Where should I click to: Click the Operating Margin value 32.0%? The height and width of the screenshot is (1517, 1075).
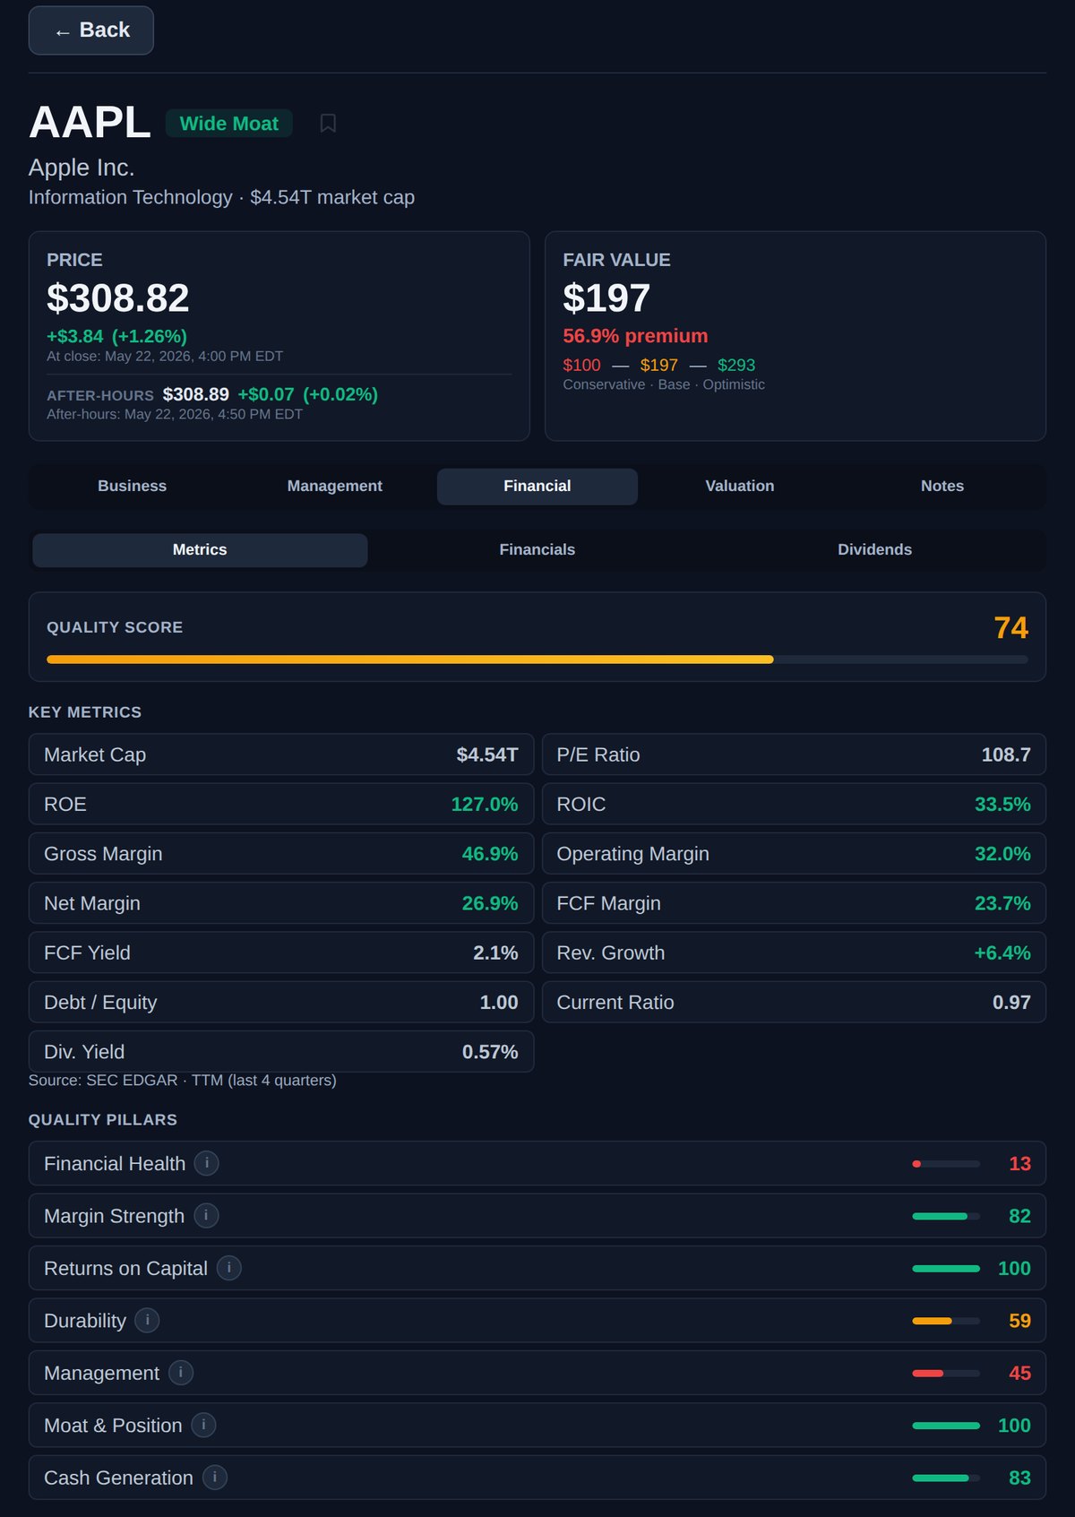[1002, 854]
